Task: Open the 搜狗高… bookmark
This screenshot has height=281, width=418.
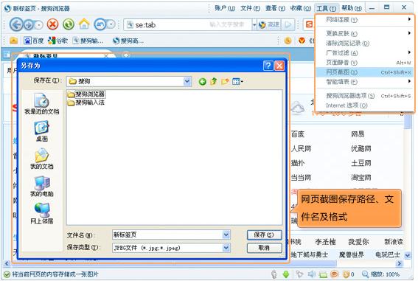Action: pos(128,41)
